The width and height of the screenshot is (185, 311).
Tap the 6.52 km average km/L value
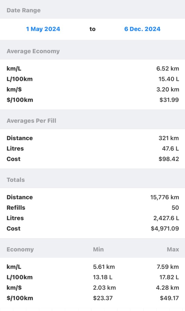(x=167, y=69)
